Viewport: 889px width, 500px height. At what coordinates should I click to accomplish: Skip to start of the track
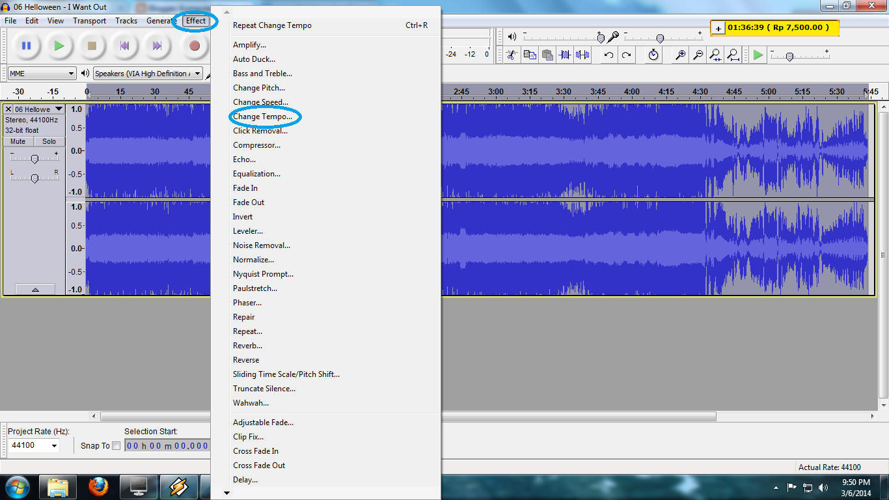click(124, 46)
